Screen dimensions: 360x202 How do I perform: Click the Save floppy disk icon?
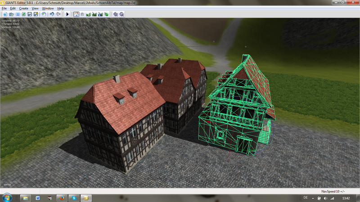[x=30, y=14]
